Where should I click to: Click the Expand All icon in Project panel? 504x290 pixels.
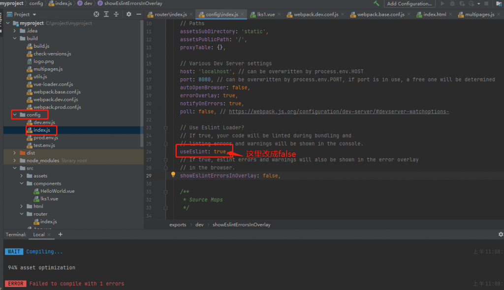tap(106, 14)
